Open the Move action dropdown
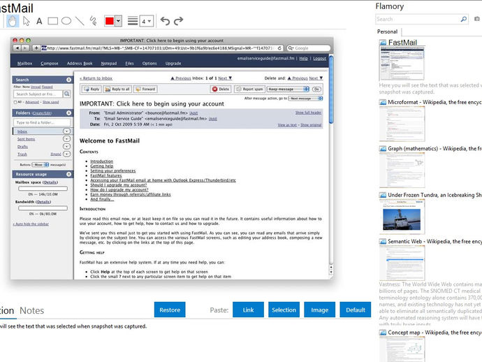Image resolution: width=482 pixels, height=362 pixels. pos(41,165)
